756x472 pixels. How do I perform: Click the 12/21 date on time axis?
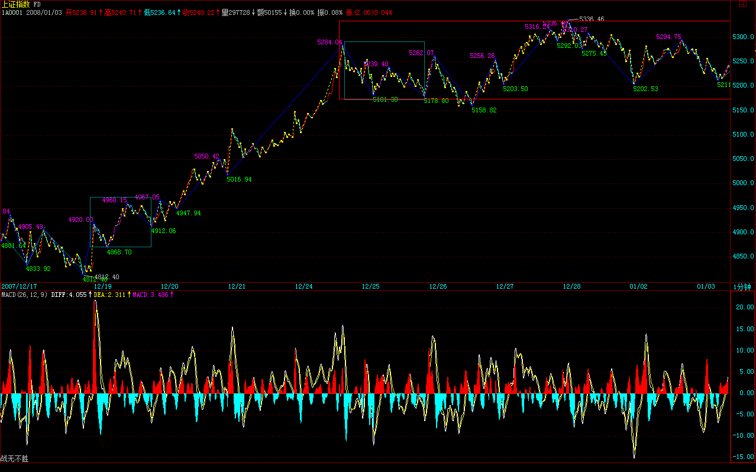237,286
